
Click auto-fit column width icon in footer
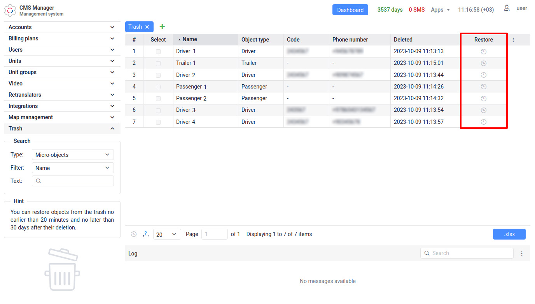click(x=146, y=234)
